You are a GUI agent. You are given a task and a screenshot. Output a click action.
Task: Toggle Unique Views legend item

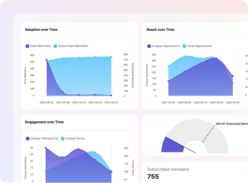(73, 138)
